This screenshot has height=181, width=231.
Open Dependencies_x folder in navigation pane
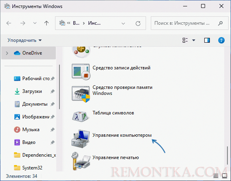click(39, 155)
